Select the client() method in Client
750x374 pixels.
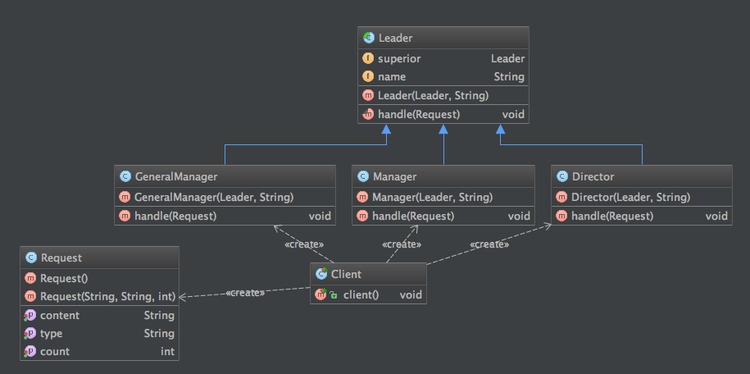[361, 294]
